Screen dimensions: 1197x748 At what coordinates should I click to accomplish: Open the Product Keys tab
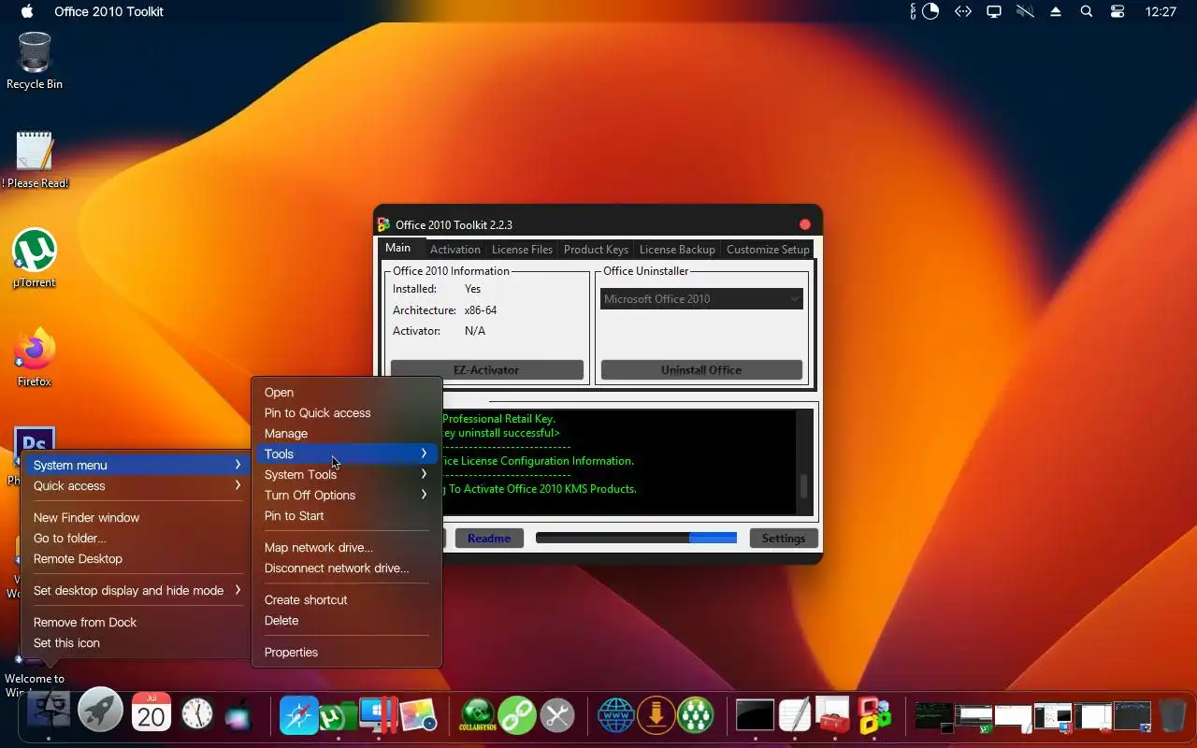[596, 250]
